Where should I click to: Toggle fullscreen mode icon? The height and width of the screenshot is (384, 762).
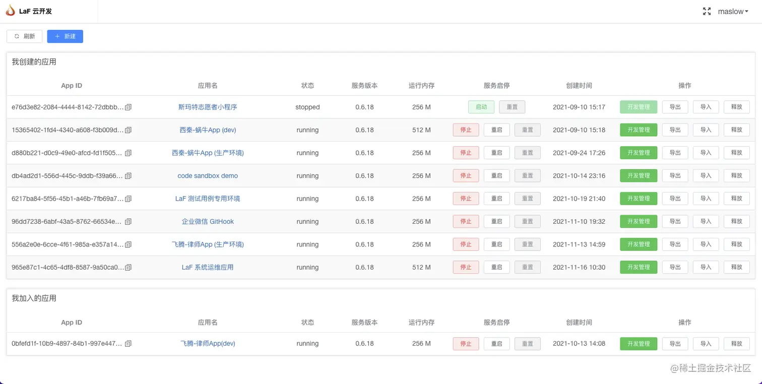pos(707,11)
